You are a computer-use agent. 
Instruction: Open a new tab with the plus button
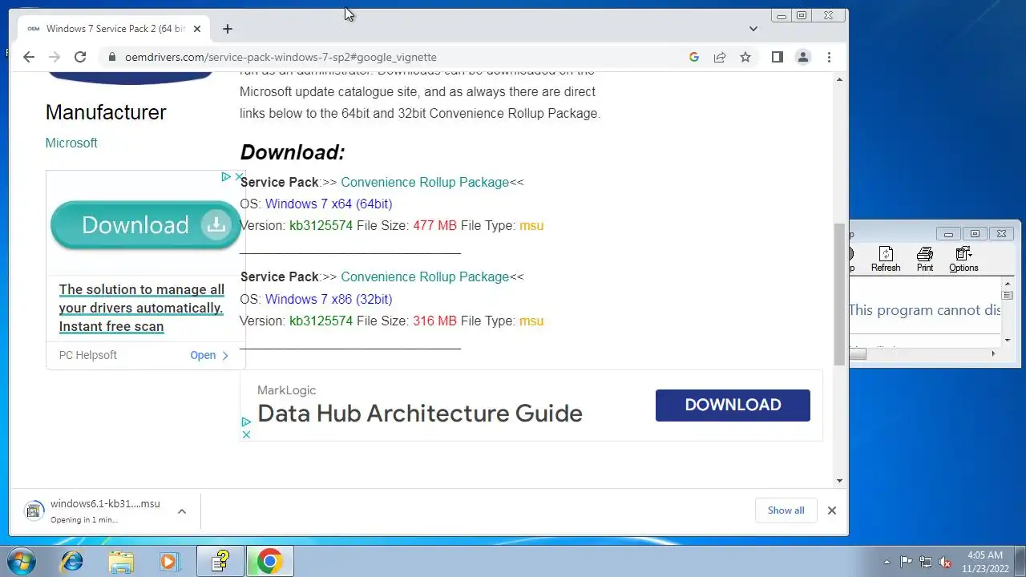tap(228, 29)
